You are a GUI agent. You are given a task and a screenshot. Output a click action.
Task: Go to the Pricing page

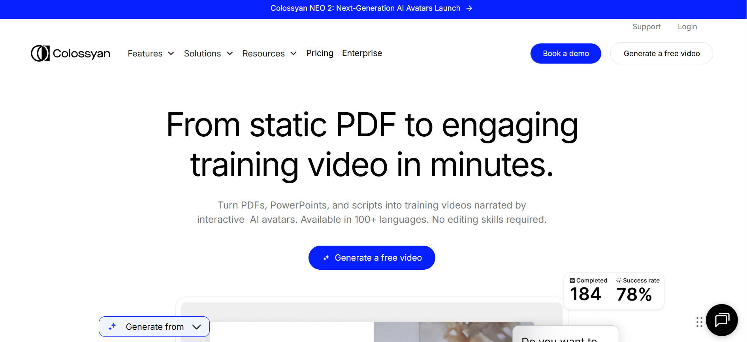(x=320, y=53)
